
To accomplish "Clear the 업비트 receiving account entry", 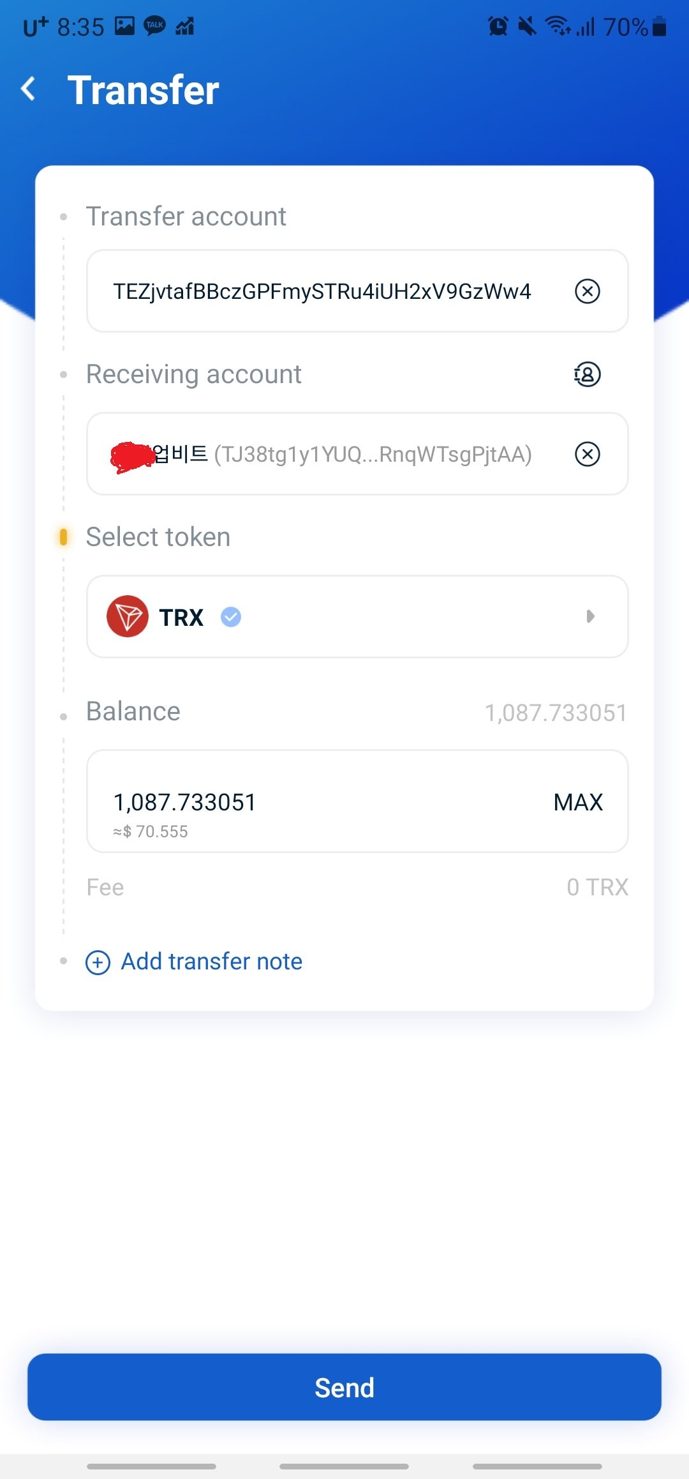I will [587, 455].
